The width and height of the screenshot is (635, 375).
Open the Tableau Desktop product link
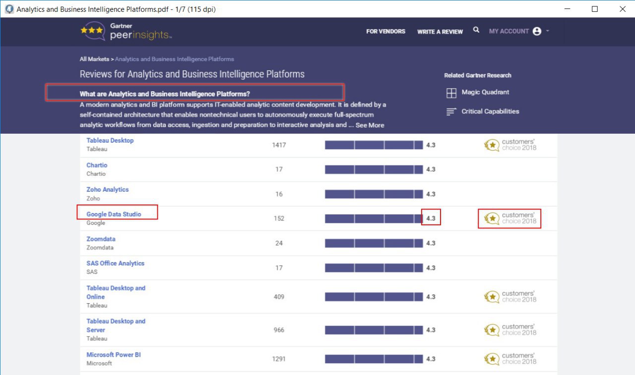[x=110, y=140]
